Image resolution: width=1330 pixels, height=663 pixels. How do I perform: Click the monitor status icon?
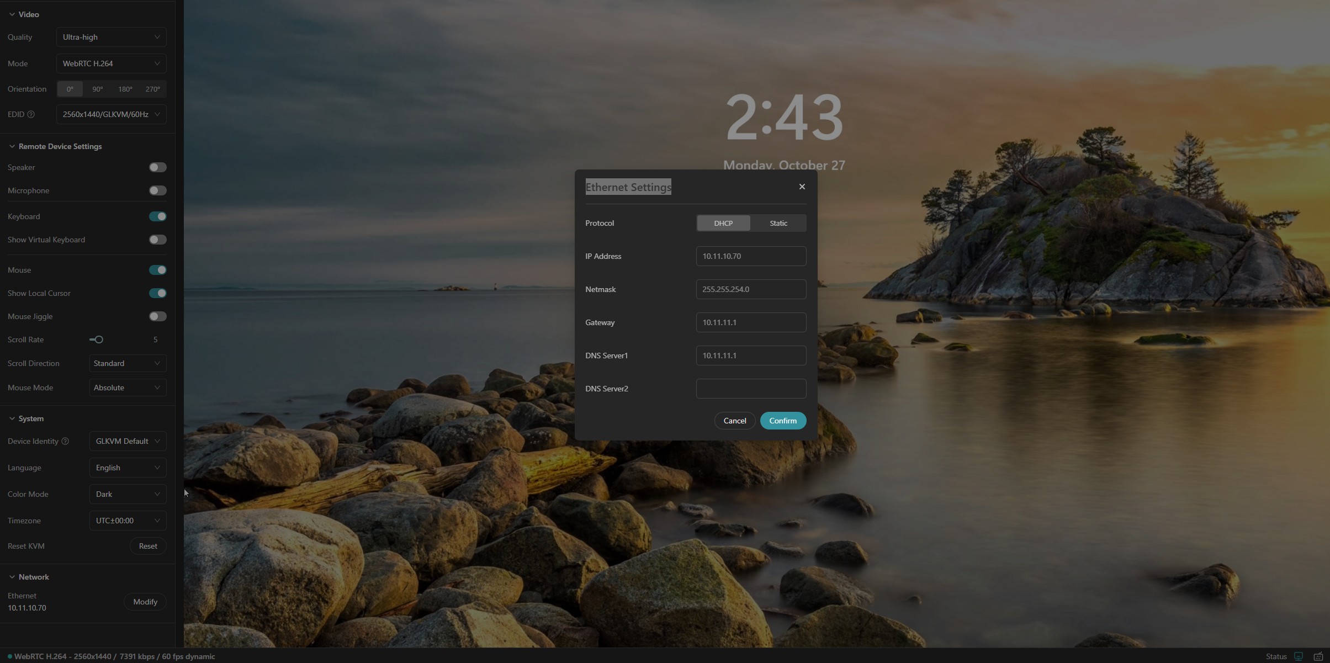click(x=1299, y=656)
